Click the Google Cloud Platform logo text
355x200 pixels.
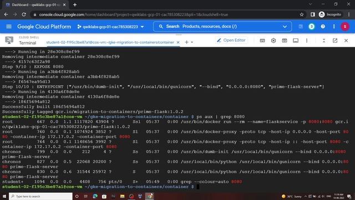[x=44, y=27]
